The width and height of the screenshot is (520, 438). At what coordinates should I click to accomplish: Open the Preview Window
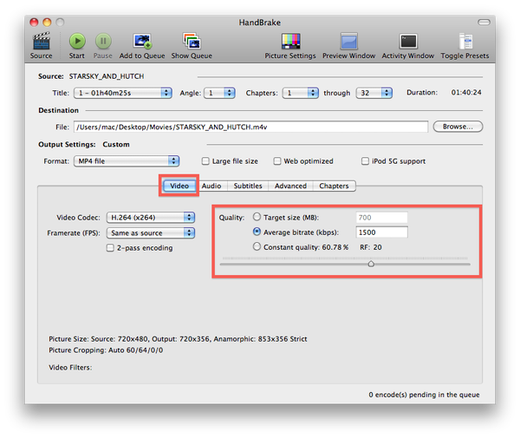point(349,41)
